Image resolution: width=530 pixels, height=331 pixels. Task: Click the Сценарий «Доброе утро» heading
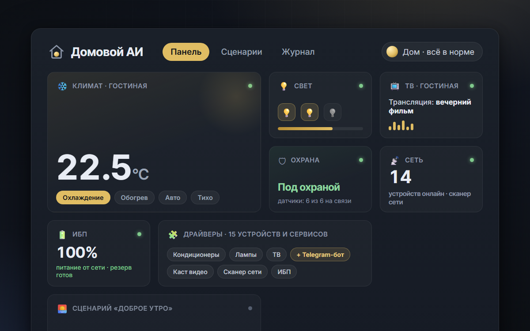(x=122, y=308)
